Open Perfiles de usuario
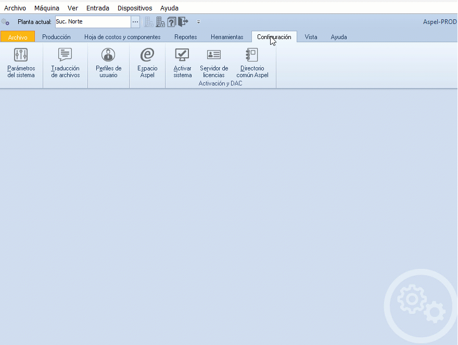The width and height of the screenshot is (458, 345). pyautogui.click(x=108, y=63)
